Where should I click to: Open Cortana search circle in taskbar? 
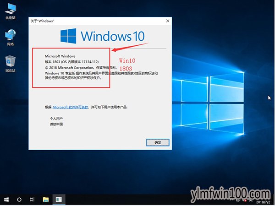(x=19, y=200)
